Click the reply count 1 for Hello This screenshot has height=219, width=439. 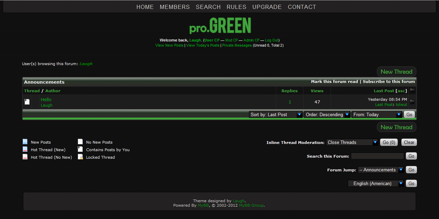(x=290, y=102)
